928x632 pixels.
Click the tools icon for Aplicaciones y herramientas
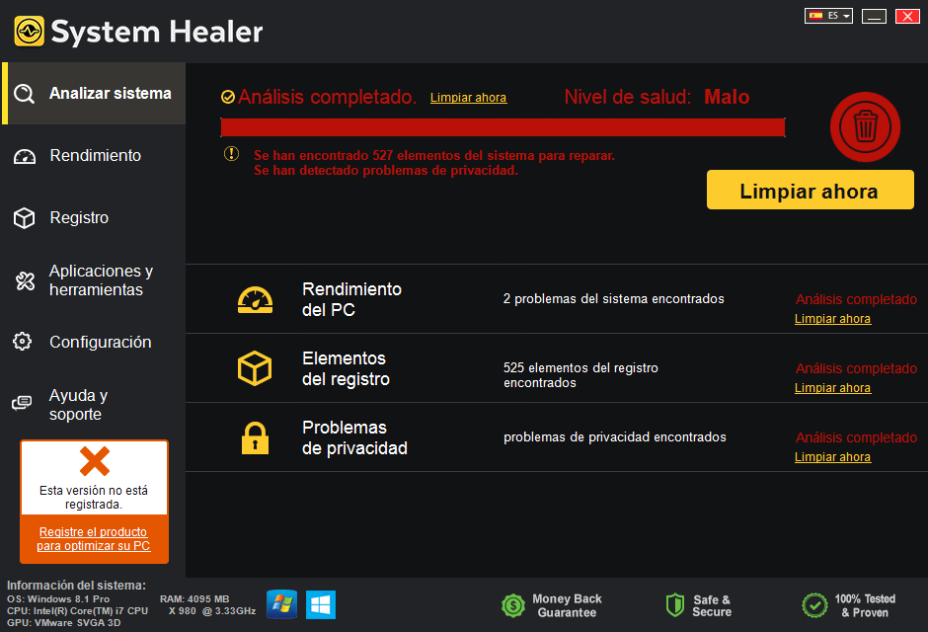(25, 280)
